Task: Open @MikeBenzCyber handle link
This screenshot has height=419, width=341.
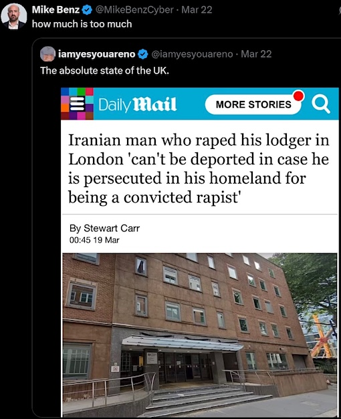Action: (x=134, y=10)
